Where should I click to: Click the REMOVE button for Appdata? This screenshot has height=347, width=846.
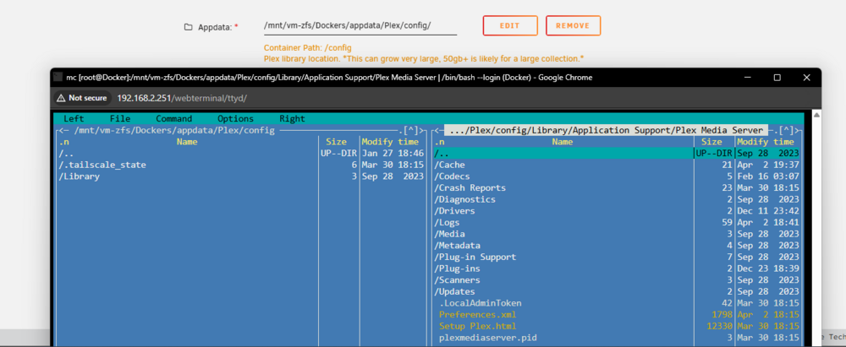point(573,25)
